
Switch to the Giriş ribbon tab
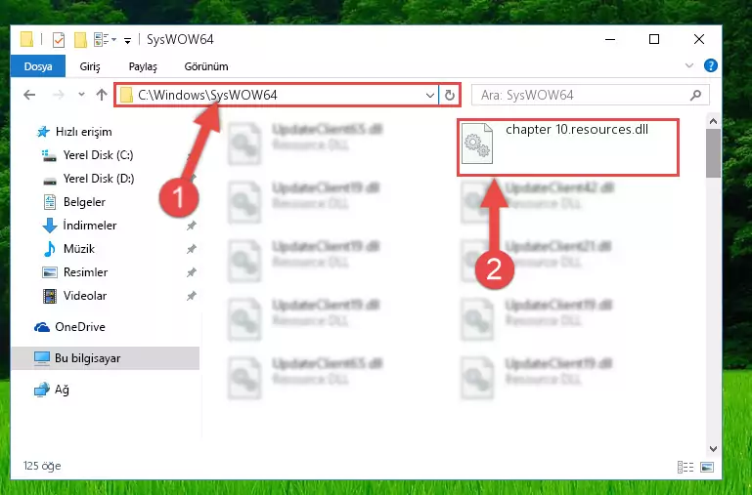(x=90, y=66)
